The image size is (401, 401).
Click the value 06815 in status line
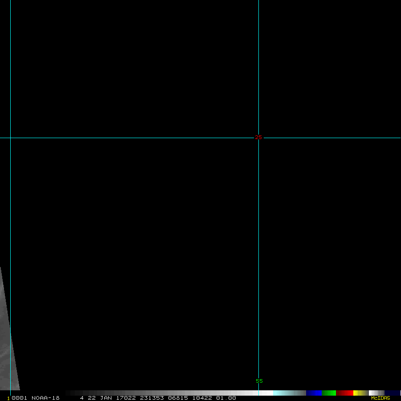tap(178, 398)
